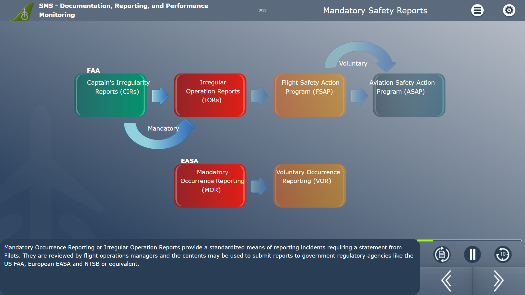525x295 pixels.
Task: Go to the previous slide
Action: pos(446,281)
